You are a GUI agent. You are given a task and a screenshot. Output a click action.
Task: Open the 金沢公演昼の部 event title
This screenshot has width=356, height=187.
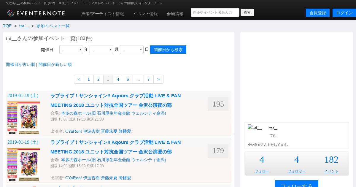coord(116,147)
